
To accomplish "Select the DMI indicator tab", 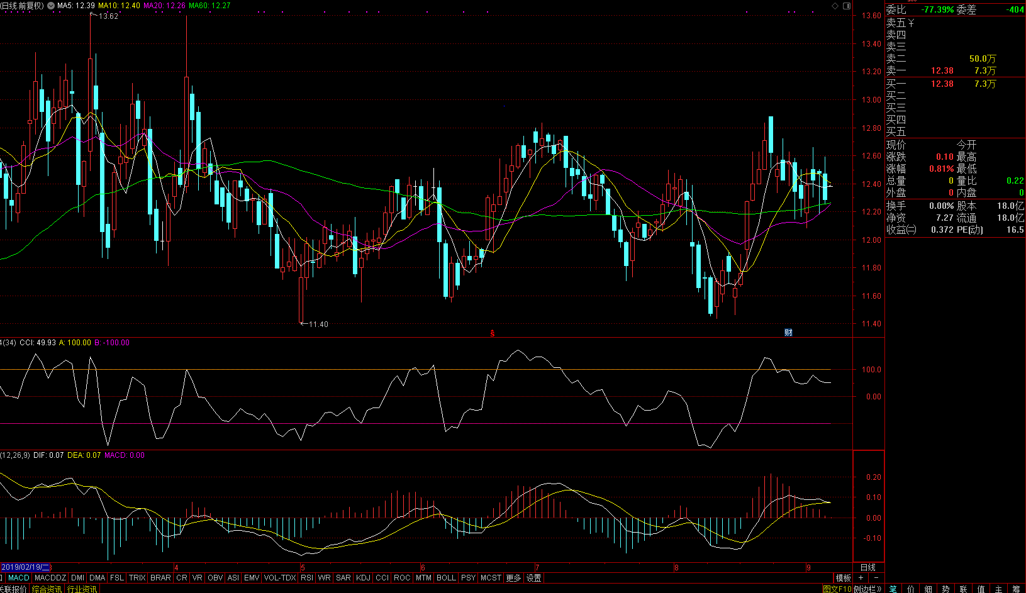I will tap(78, 578).
